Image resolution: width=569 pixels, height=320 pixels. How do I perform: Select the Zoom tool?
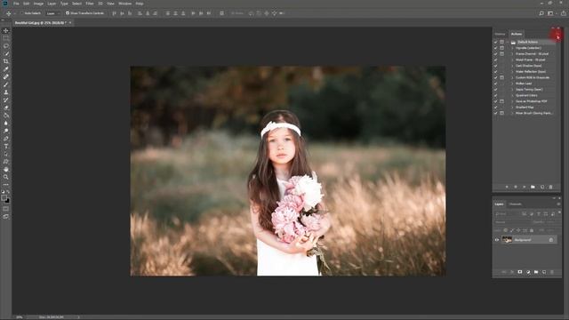(6, 177)
